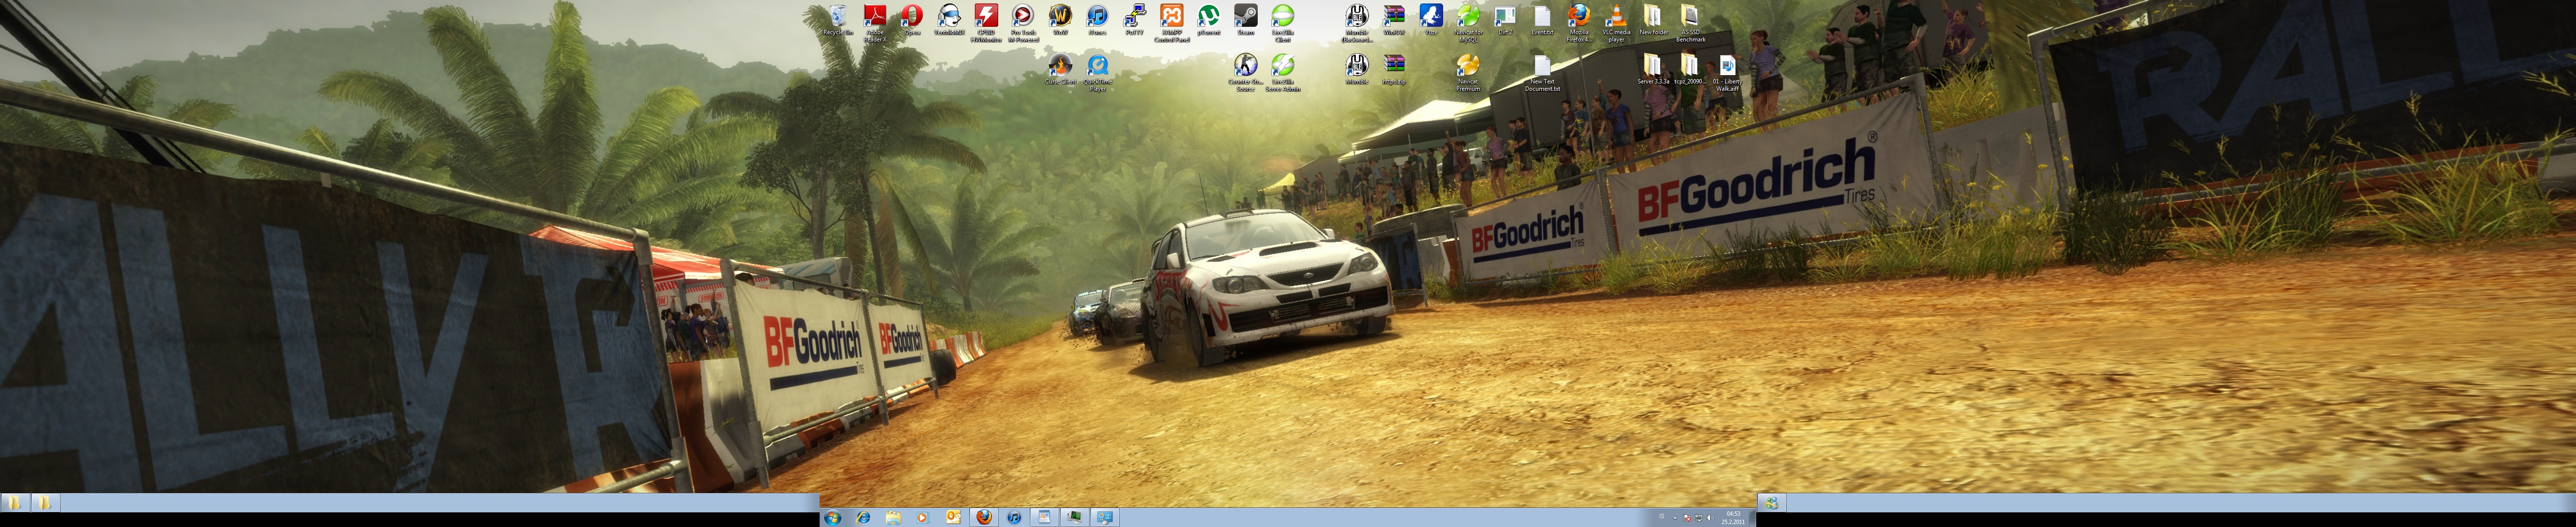2576x527 pixels.
Task: Select the µTorrent desktop icon
Action: point(1208,17)
